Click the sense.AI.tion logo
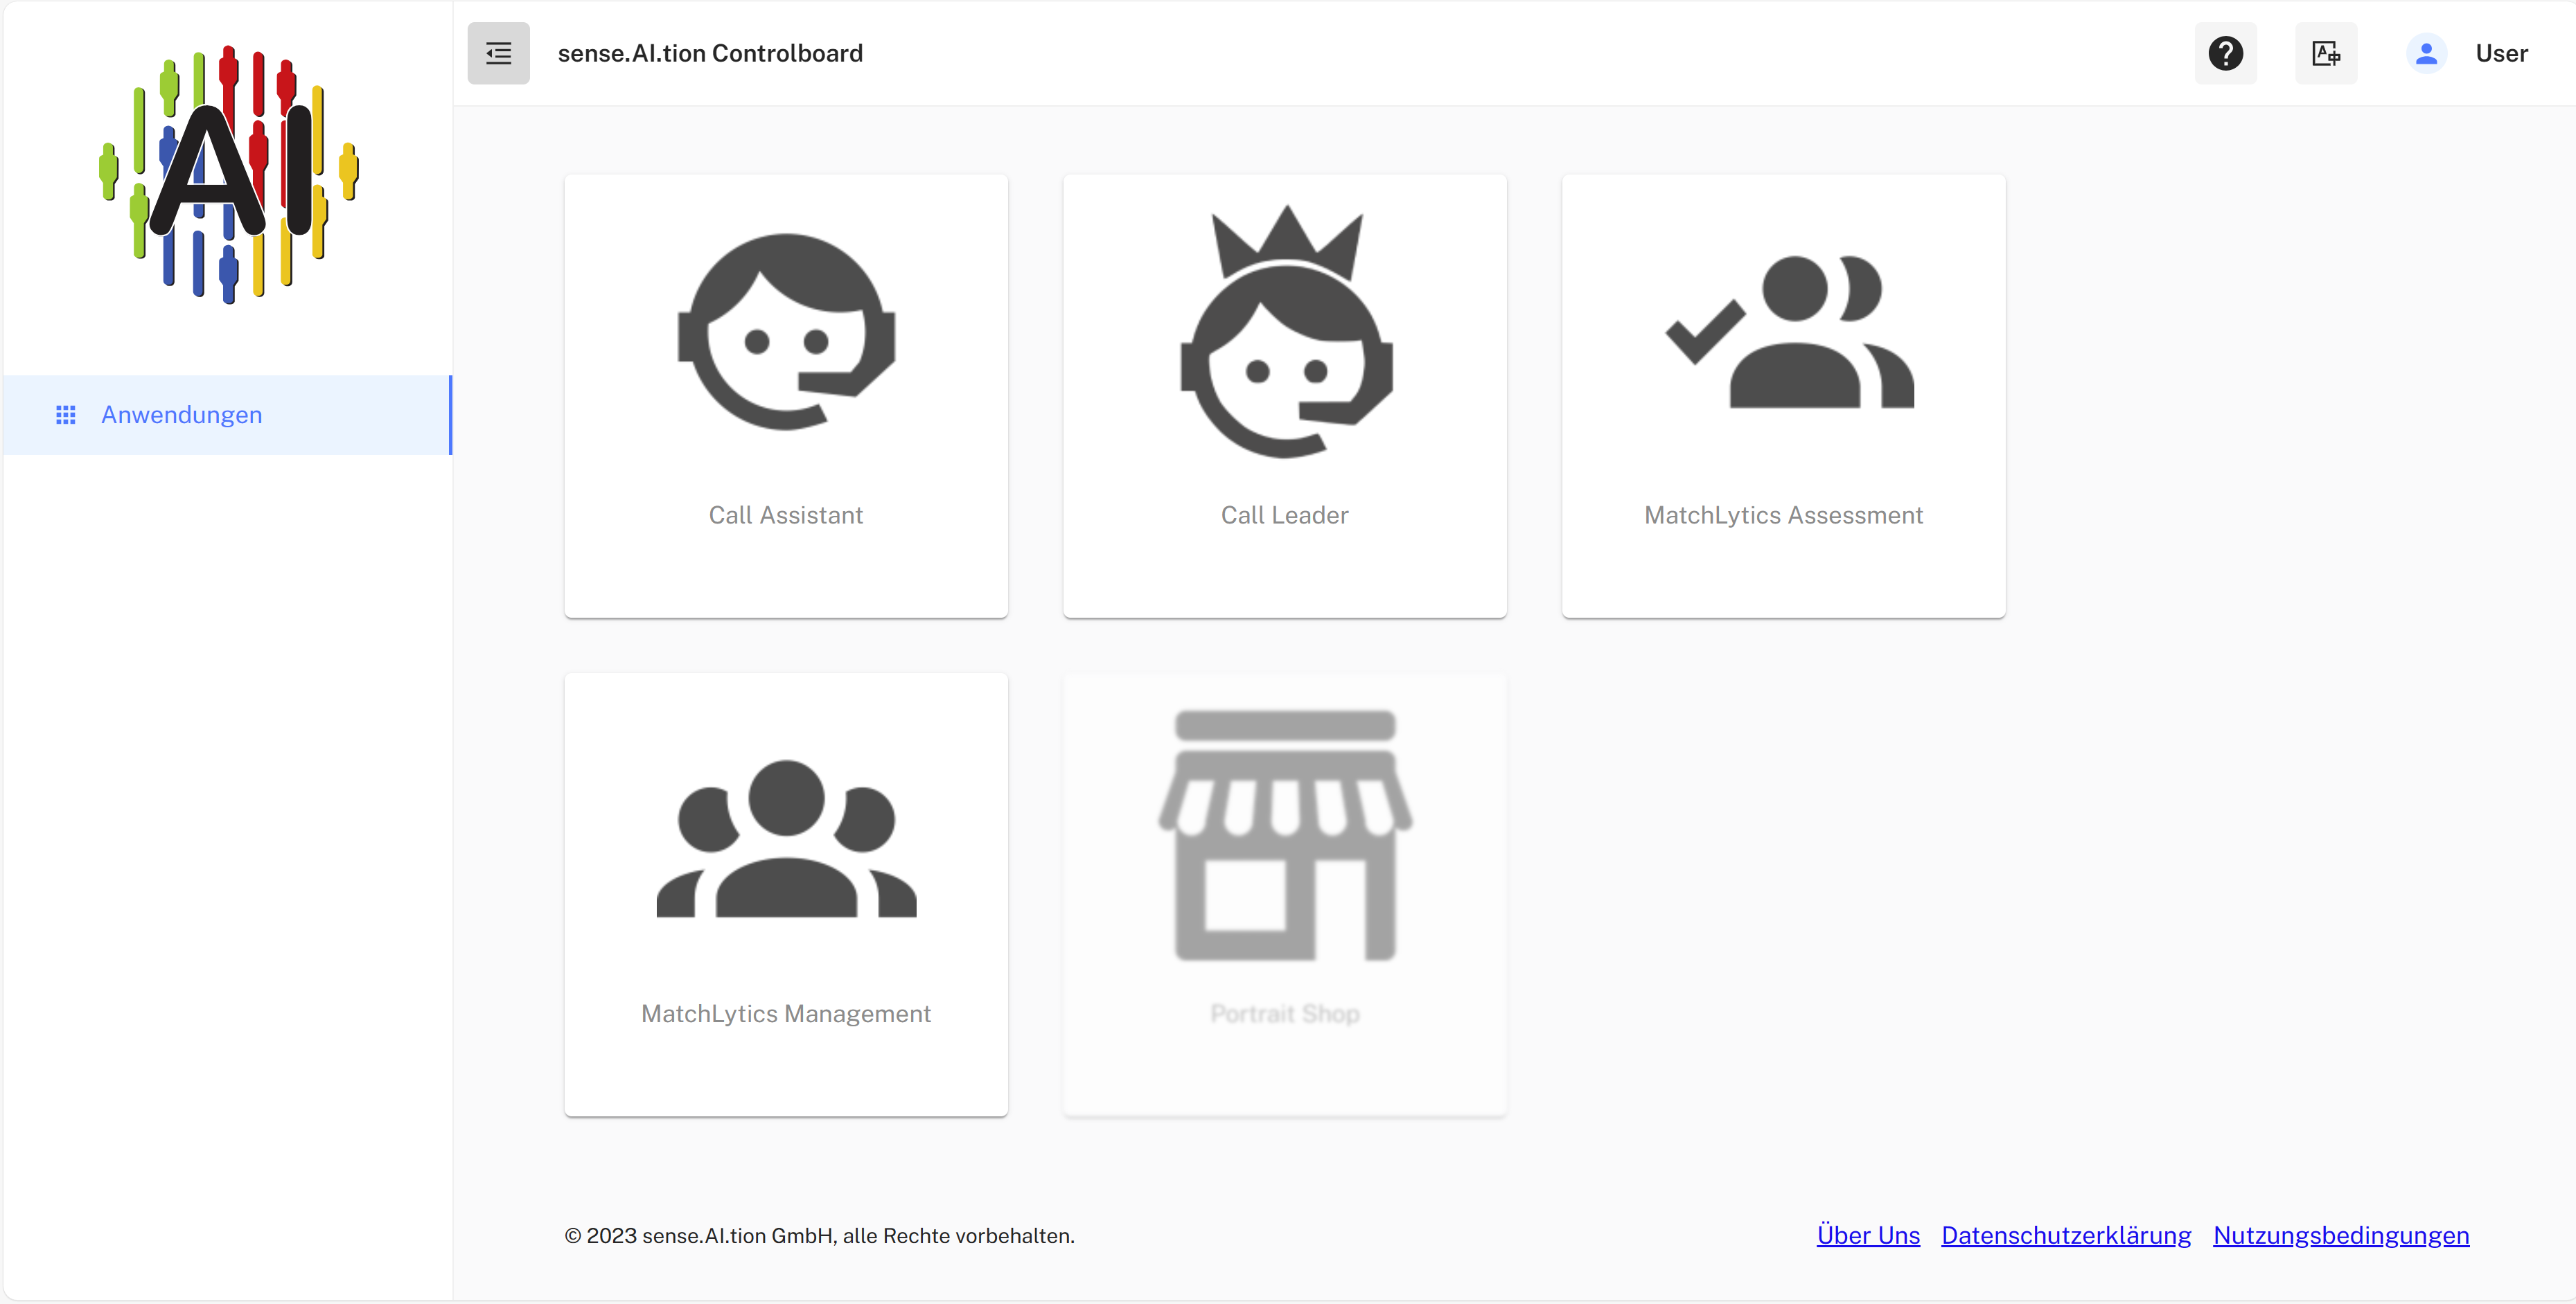 point(229,174)
